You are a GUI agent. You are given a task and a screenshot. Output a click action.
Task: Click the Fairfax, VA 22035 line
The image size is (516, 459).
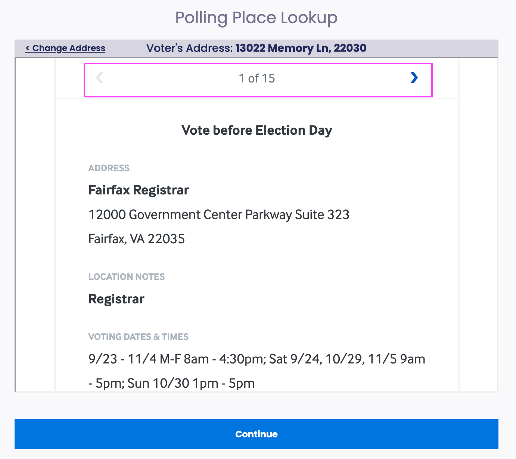click(x=137, y=239)
